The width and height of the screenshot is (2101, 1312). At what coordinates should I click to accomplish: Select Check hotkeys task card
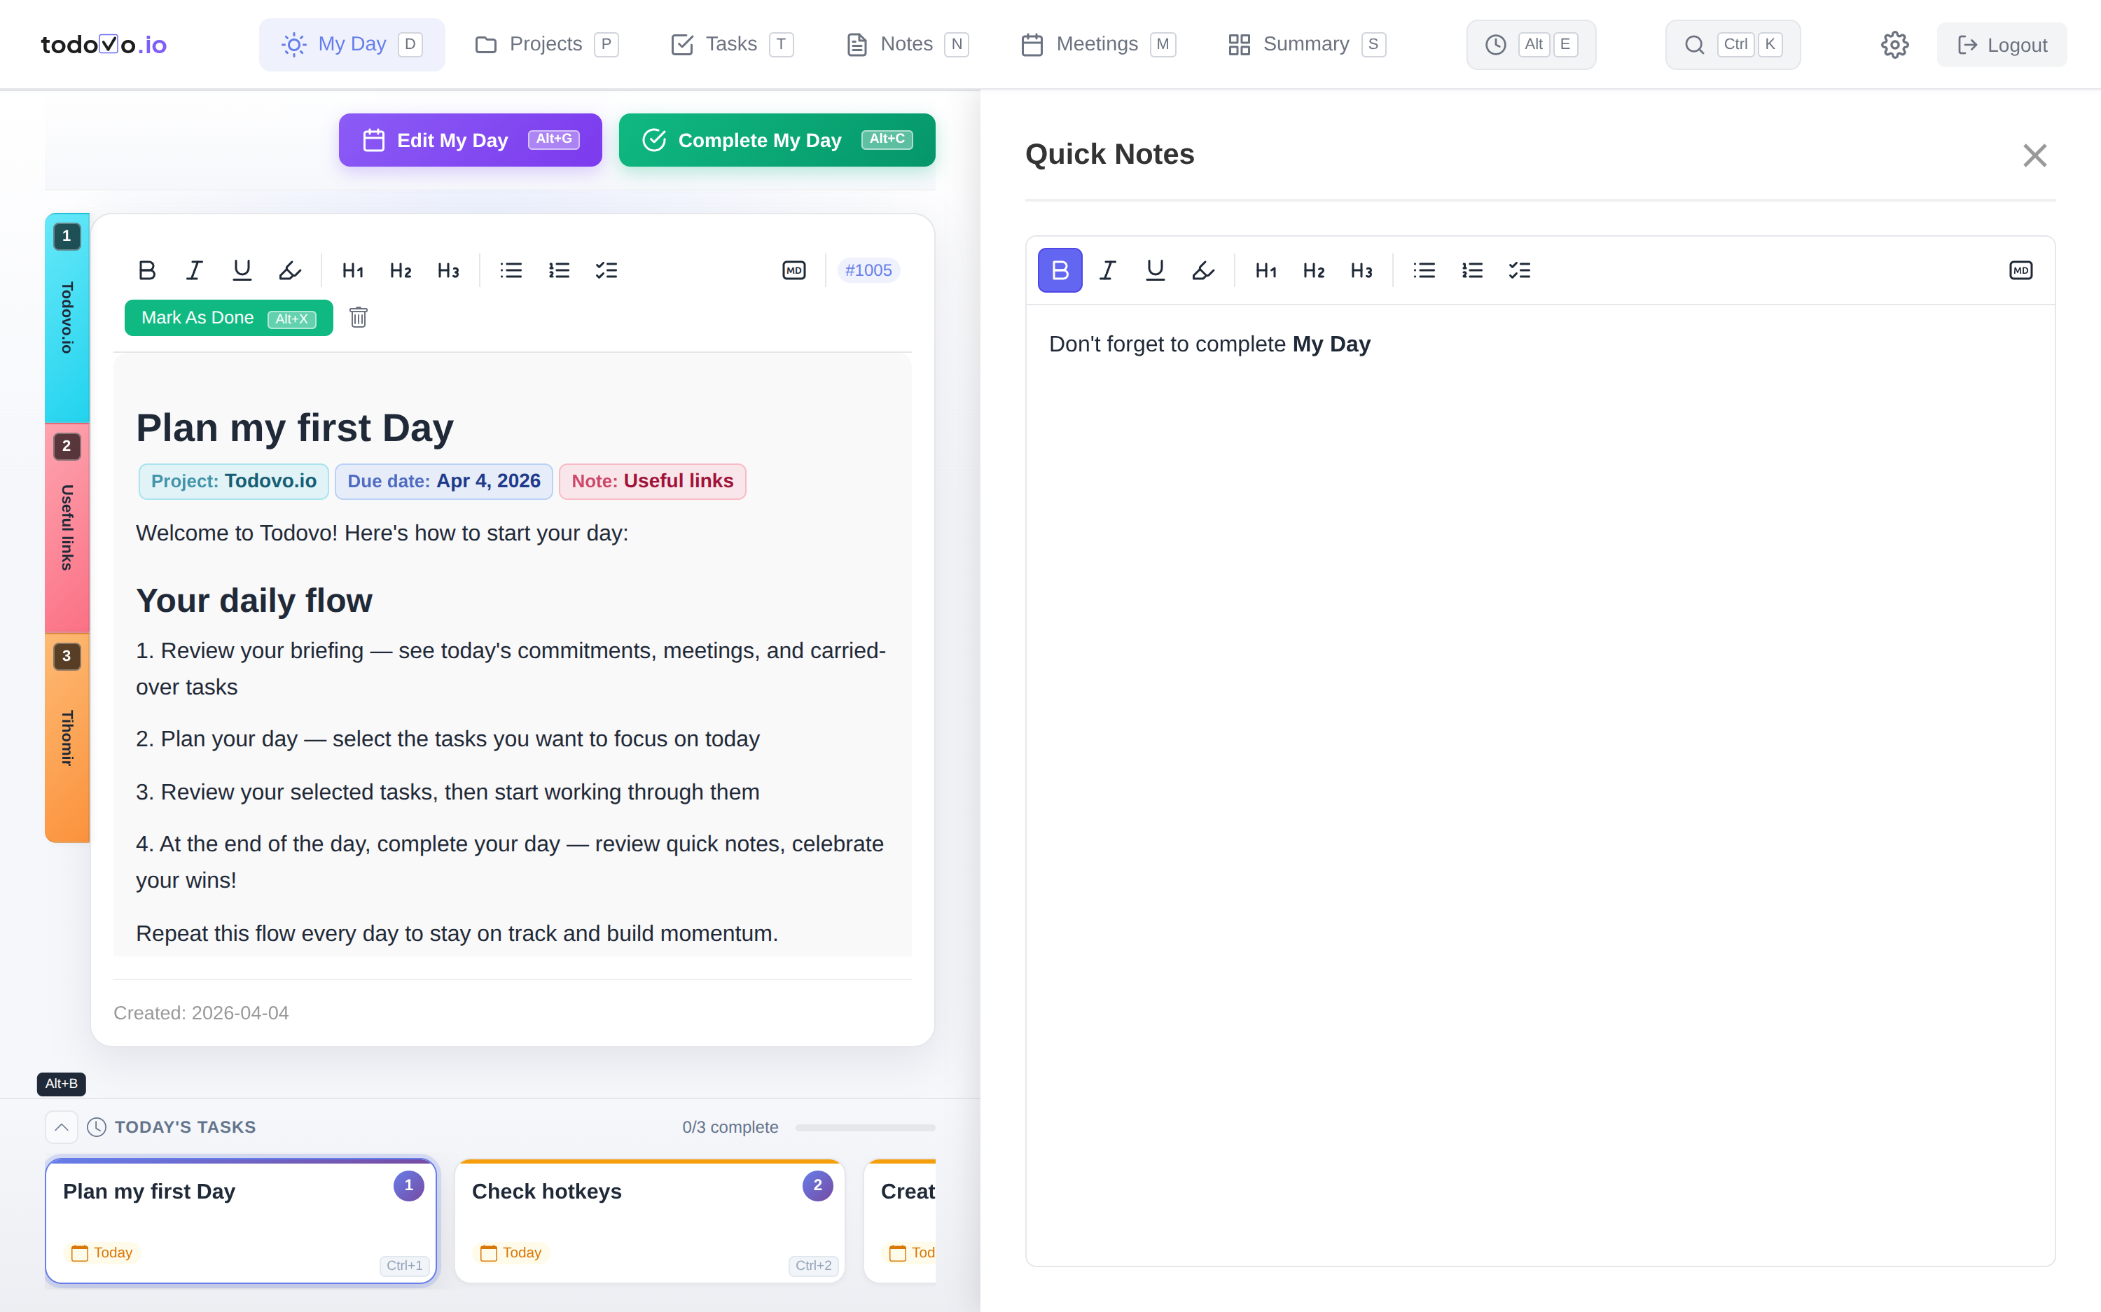(x=650, y=1221)
